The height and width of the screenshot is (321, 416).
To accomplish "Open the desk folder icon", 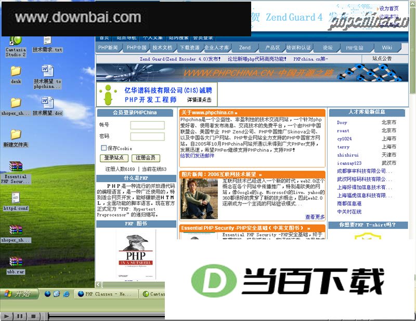I will tap(16, 74).
